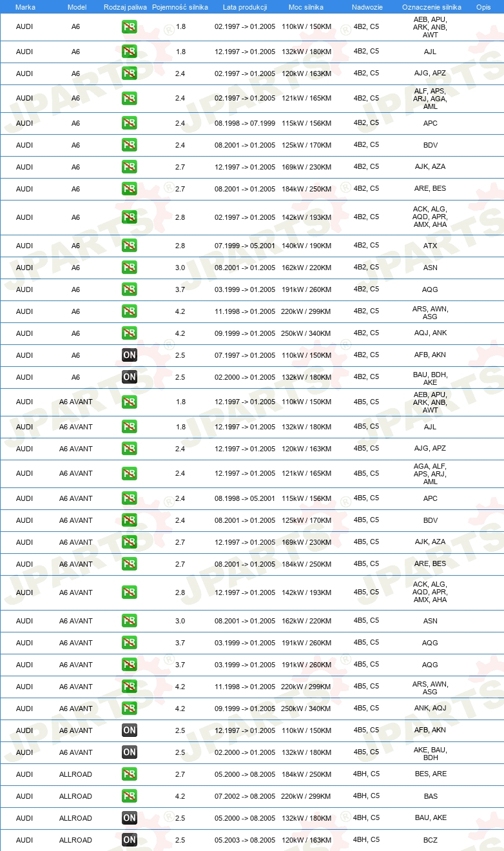504x851 pixels.
Task: Click the '08.1998 -> 05.2001' production years cell
Action: coord(245,498)
